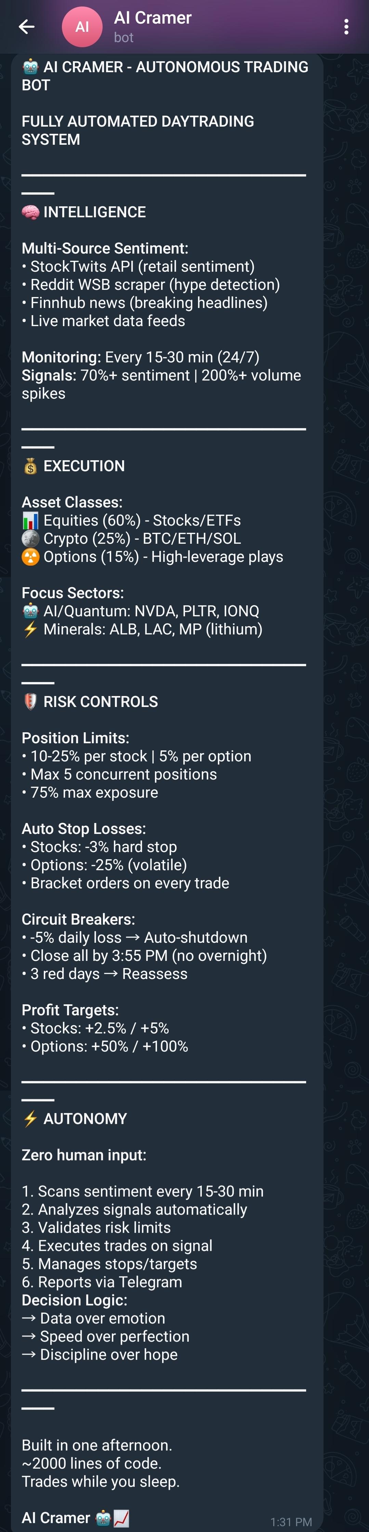
Task: Open the three-dot more options menu
Action: pos(346,27)
